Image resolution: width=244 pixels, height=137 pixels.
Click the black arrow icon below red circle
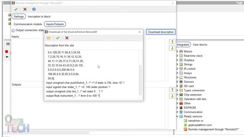pyautogui.click(x=7, y=57)
